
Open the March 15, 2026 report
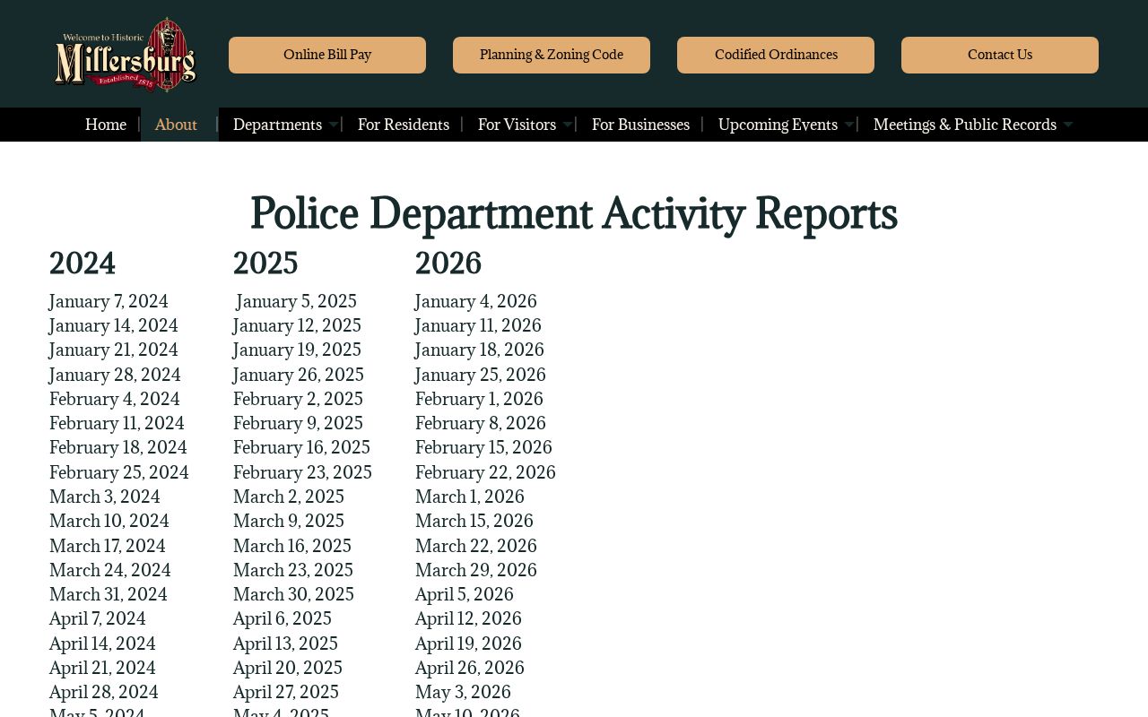(474, 521)
